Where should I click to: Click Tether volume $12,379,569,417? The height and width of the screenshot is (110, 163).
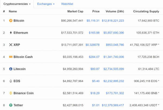coord(113,105)
